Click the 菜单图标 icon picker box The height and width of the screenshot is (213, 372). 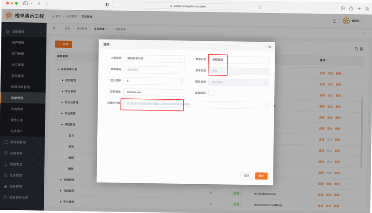coord(212,93)
